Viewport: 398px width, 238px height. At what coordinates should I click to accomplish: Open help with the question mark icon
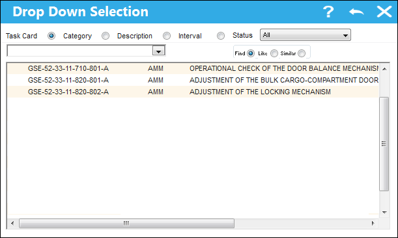click(x=328, y=12)
